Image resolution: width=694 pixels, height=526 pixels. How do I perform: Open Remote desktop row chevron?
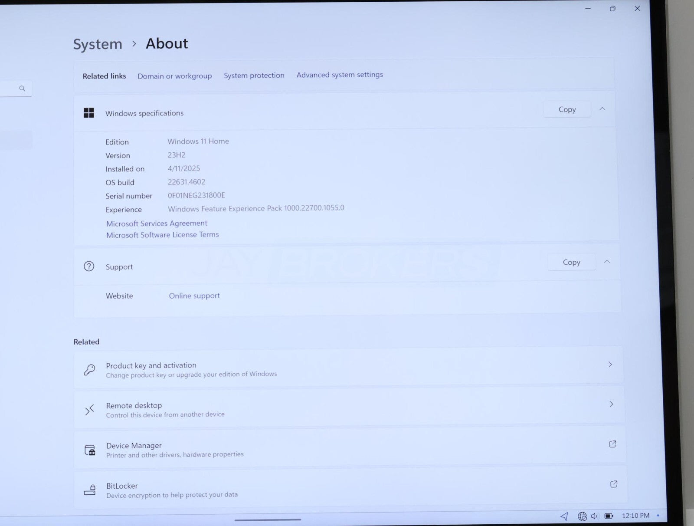pos(612,404)
